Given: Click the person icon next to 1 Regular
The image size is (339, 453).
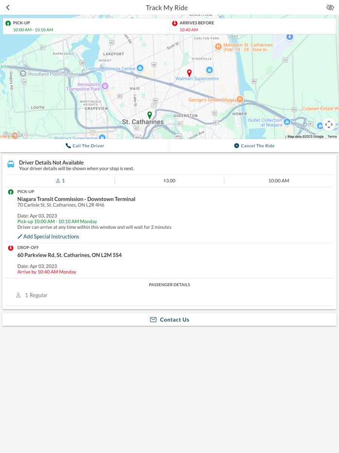Looking at the screenshot, I should [18, 295].
